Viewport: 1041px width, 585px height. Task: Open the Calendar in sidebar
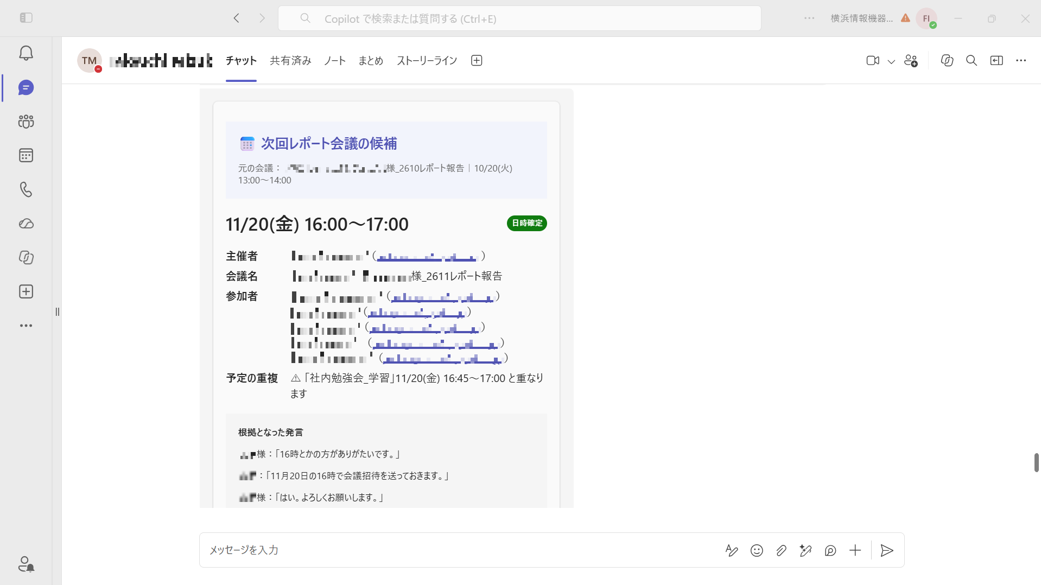26,156
